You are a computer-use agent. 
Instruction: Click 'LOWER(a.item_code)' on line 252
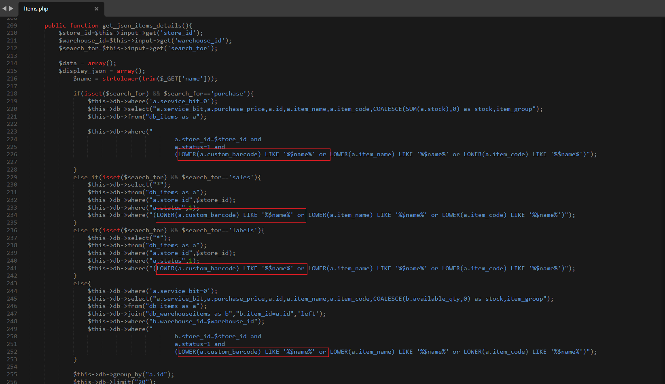coord(496,352)
